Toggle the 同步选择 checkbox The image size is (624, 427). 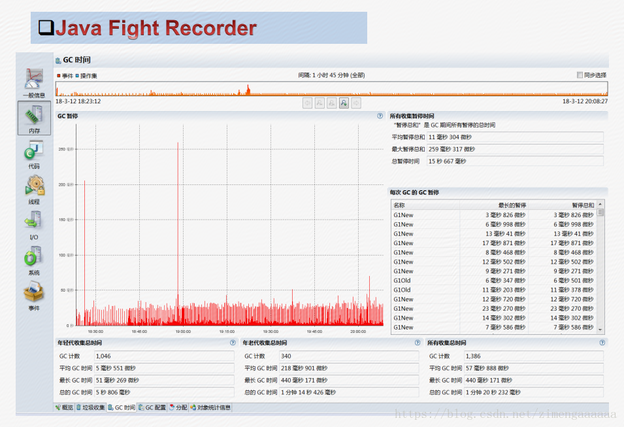pyautogui.click(x=580, y=75)
